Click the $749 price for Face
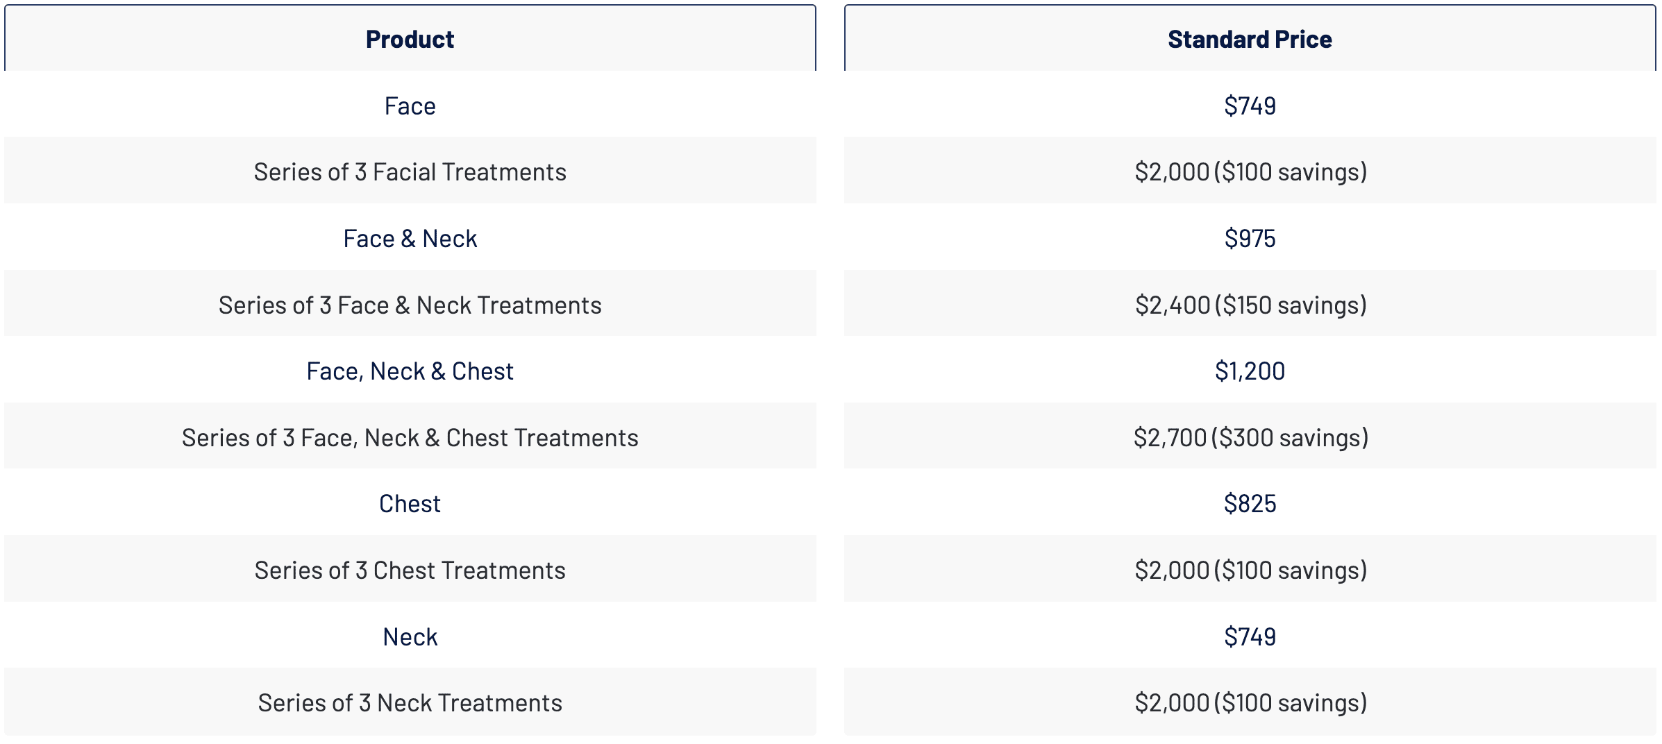This screenshot has width=1662, height=744. [x=1250, y=106]
